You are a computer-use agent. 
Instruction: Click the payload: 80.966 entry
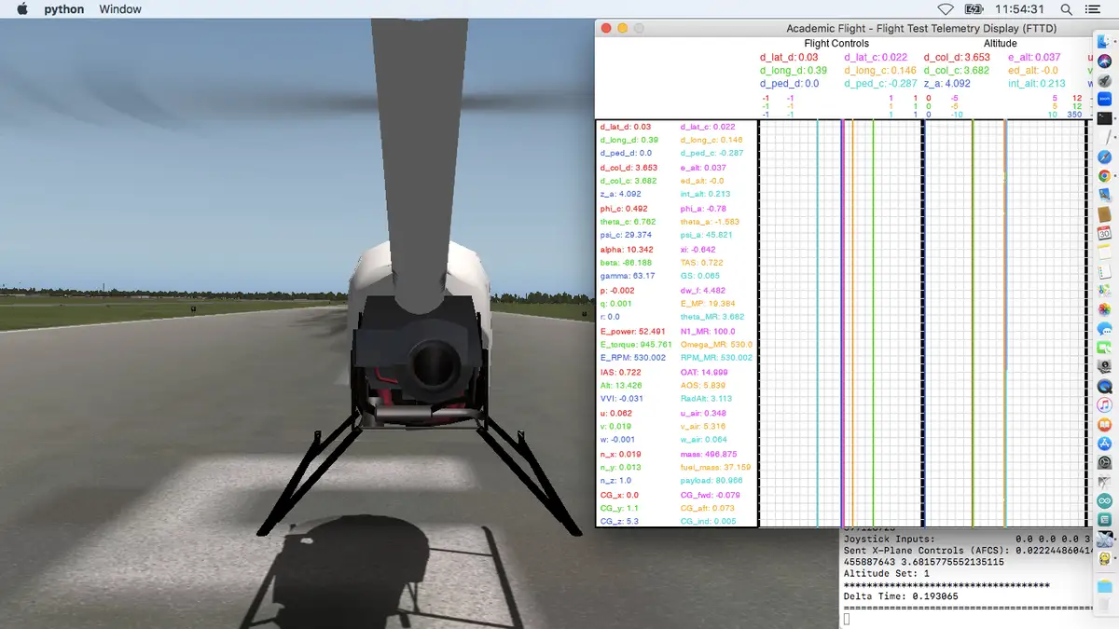711,480
